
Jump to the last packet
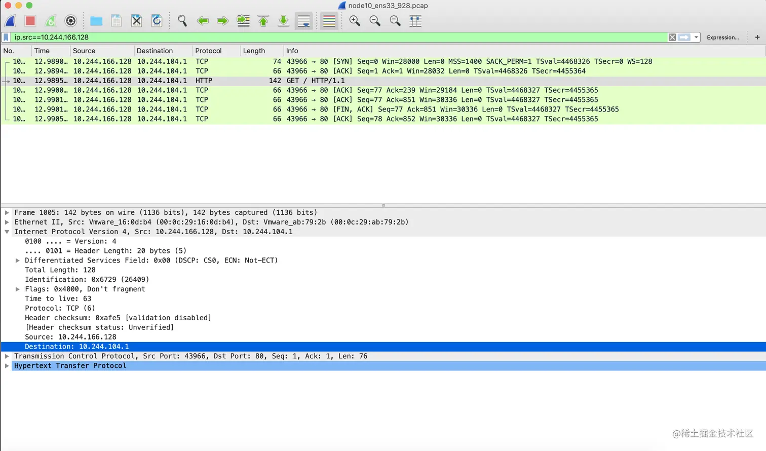[x=284, y=21]
